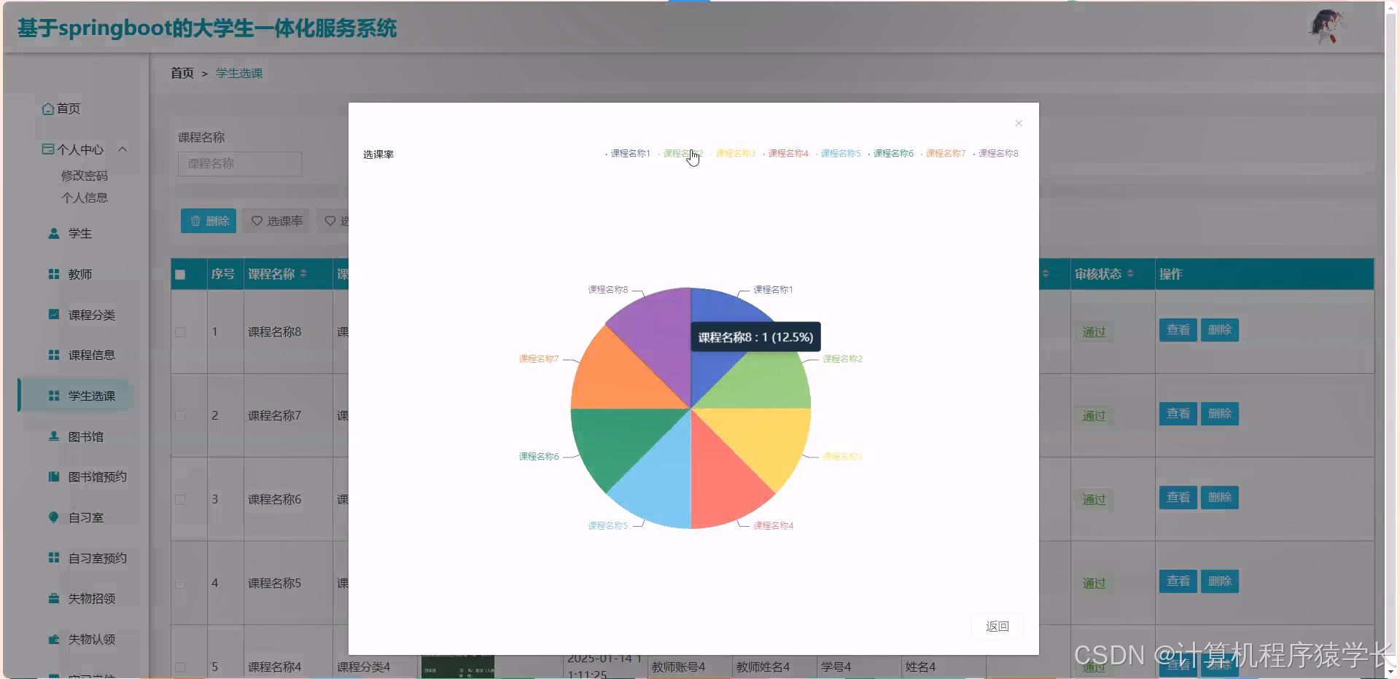Click 查看 in row 课程名称7
The width and height of the screenshot is (1400, 679).
[x=1178, y=414]
